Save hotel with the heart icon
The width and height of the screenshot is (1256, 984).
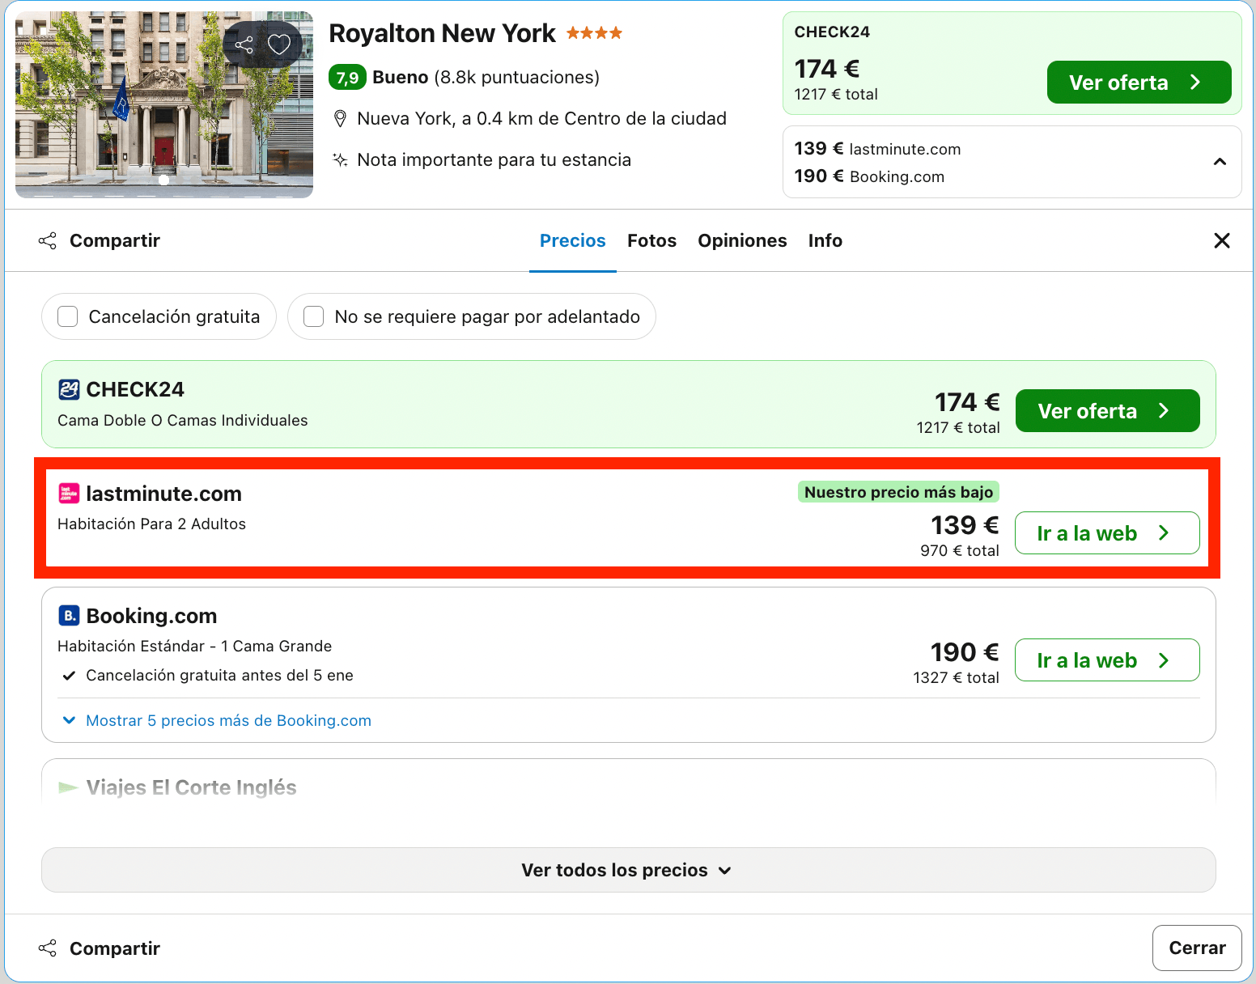pyautogui.click(x=279, y=45)
